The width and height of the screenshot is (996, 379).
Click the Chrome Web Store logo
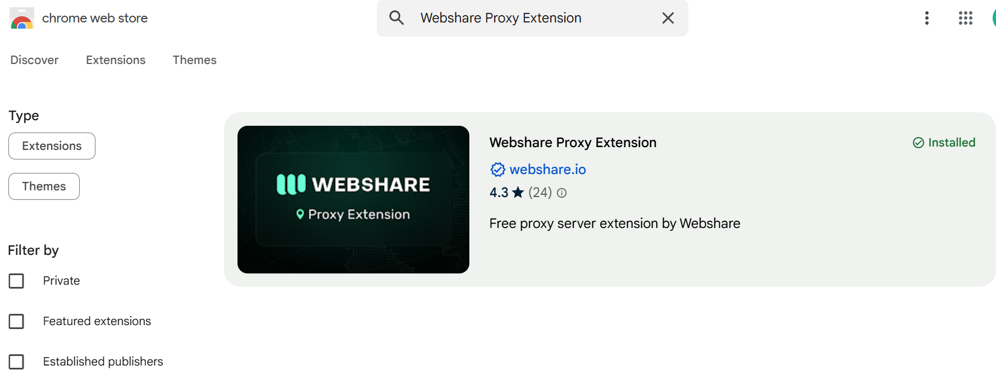click(22, 19)
